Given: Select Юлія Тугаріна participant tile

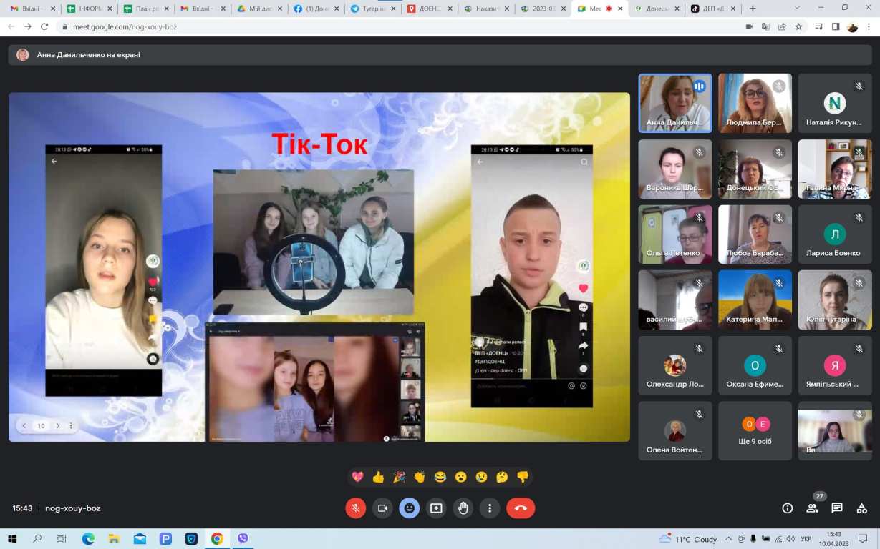Looking at the screenshot, I should click(x=835, y=300).
